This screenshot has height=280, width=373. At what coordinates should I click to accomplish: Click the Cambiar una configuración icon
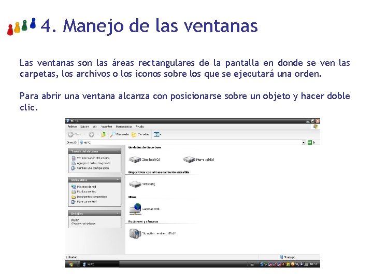point(74,168)
